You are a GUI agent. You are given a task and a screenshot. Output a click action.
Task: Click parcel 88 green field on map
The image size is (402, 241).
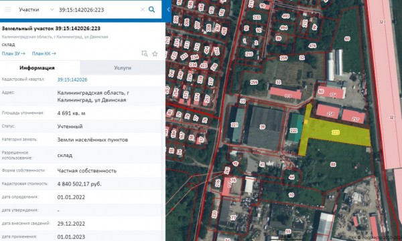333,164
